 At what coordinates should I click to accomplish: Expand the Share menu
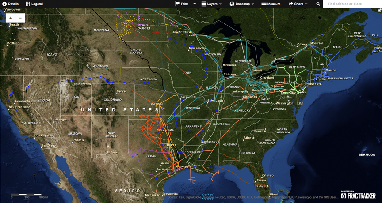click(298, 4)
